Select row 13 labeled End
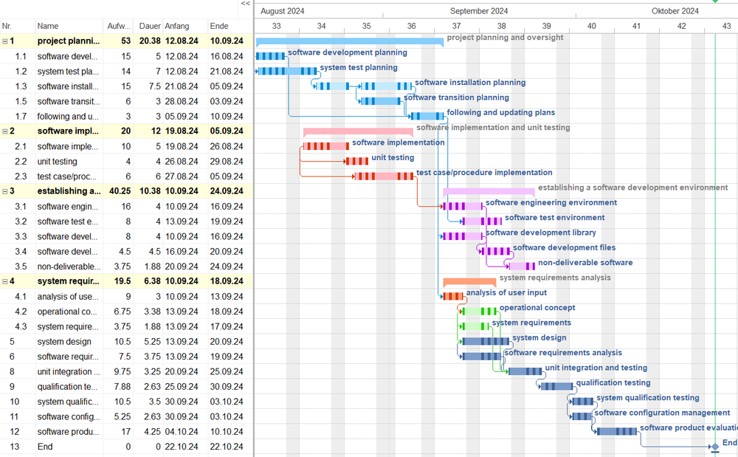This screenshot has height=457, width=738. [44, 447]
